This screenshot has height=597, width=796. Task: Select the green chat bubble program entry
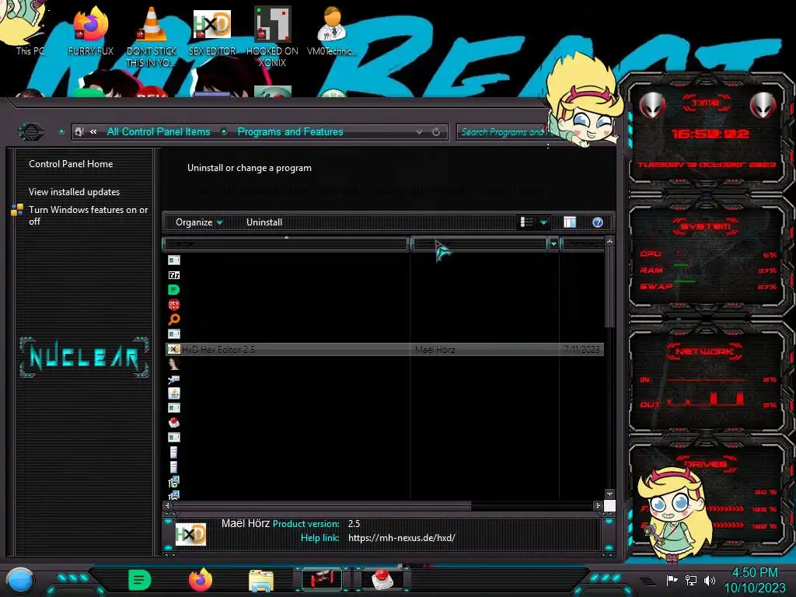173,289
